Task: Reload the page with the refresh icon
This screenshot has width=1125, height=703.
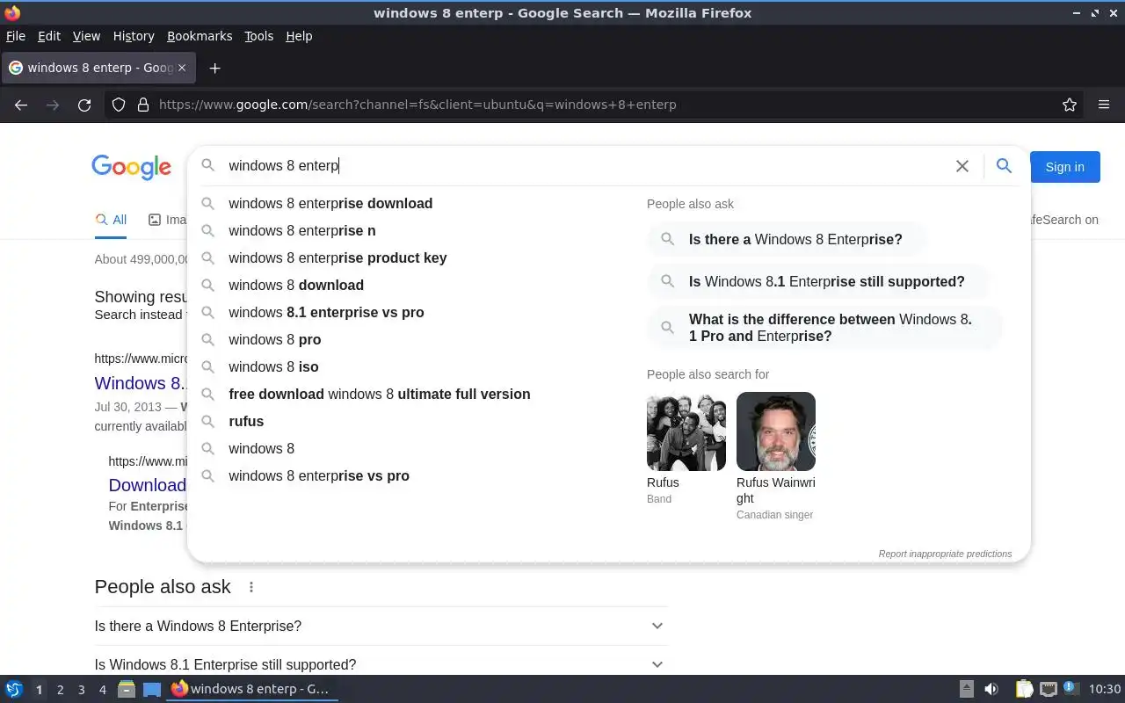Action: [84, 105]
